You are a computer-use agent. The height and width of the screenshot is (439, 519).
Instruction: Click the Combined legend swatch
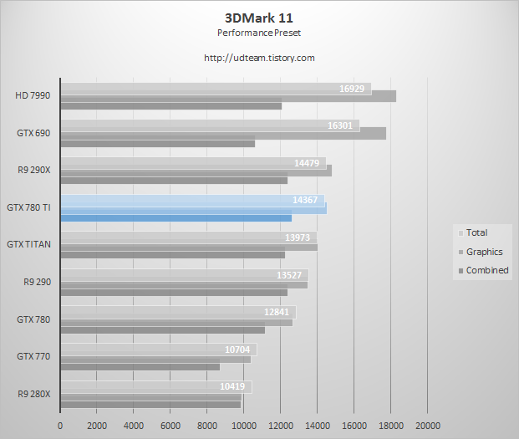[460, 271]
